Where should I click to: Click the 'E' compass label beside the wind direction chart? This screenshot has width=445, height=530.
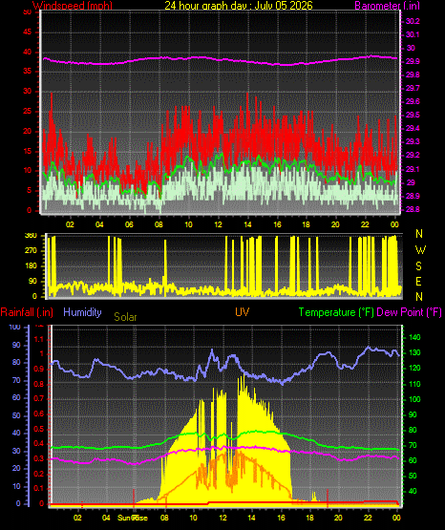pyautogui.click(x=418, y=282)
